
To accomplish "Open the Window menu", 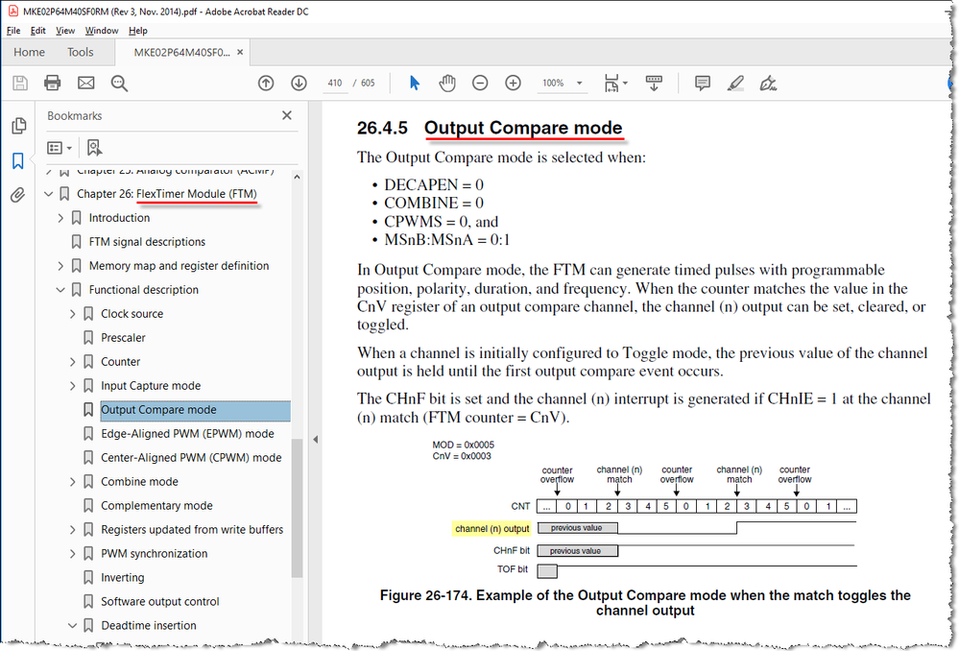I will pyautogui.click(x=102, y=31).
